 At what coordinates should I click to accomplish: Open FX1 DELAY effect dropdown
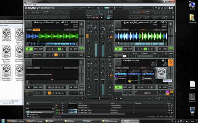pyautogui.click(x=48, y=13)
